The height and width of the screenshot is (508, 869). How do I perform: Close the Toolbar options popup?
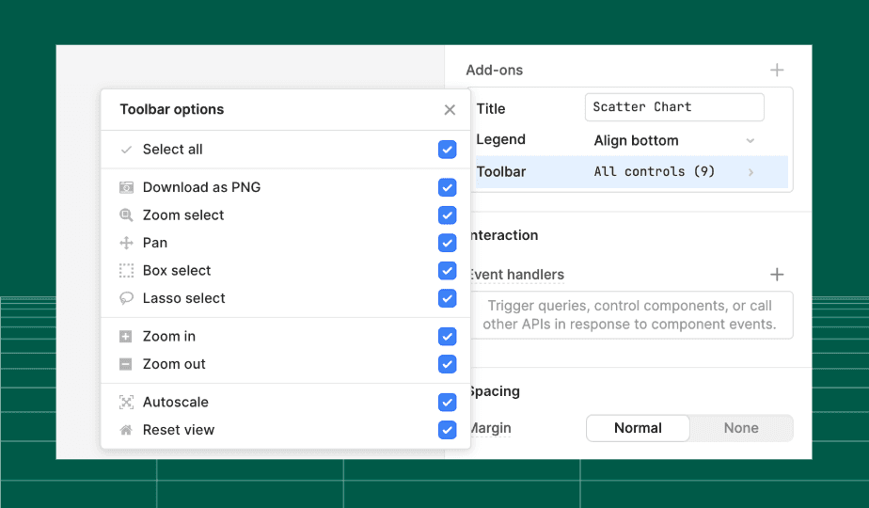(450, 110)
